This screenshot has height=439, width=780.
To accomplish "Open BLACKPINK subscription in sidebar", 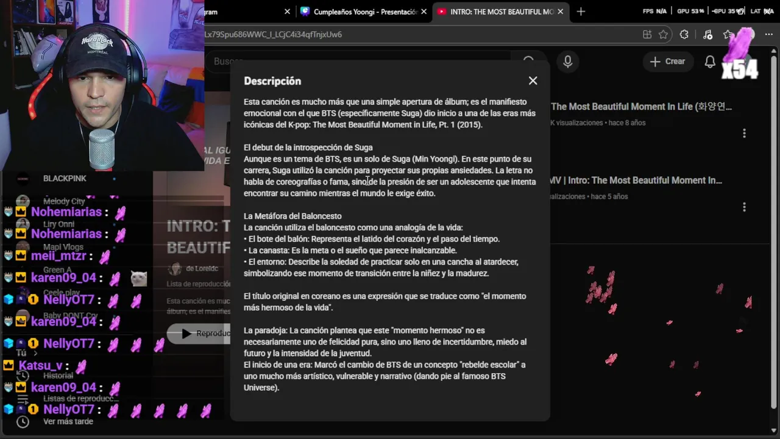I will [x=65, y=179].
